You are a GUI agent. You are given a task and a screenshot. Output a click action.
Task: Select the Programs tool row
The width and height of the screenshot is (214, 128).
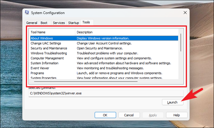tap(37, 73)
